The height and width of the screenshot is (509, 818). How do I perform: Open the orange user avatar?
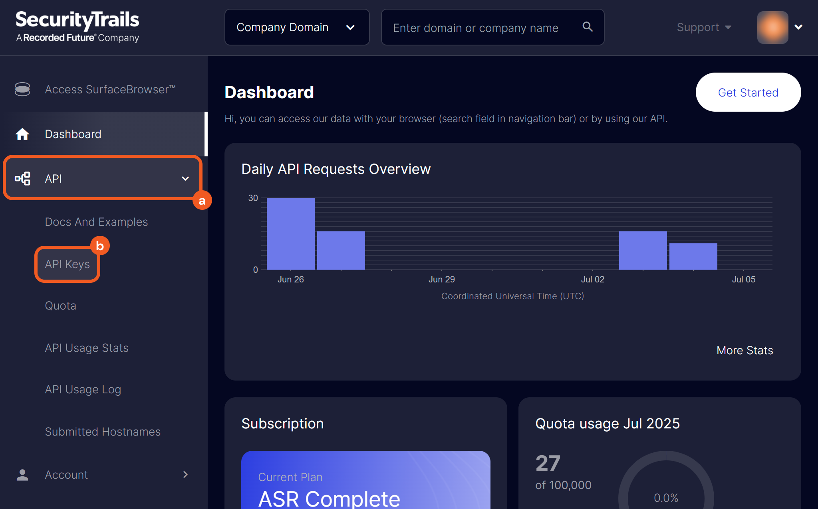pyautogui.click(x=772, y=27)
